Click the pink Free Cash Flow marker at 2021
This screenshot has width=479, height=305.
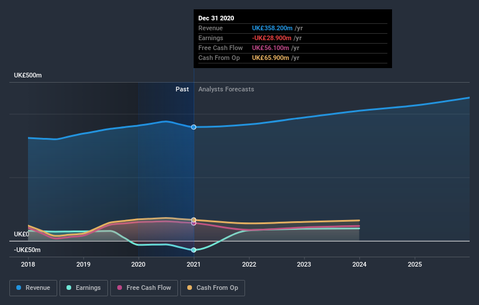tap(194, 224)
